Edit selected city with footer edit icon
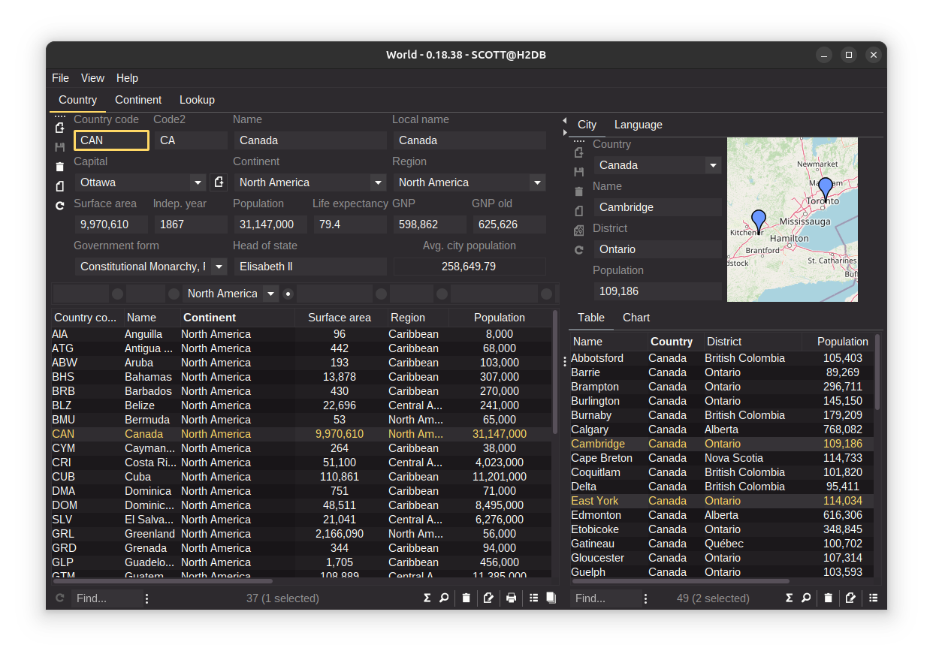This screenshot has width=933, height=660. coord(851,598)
